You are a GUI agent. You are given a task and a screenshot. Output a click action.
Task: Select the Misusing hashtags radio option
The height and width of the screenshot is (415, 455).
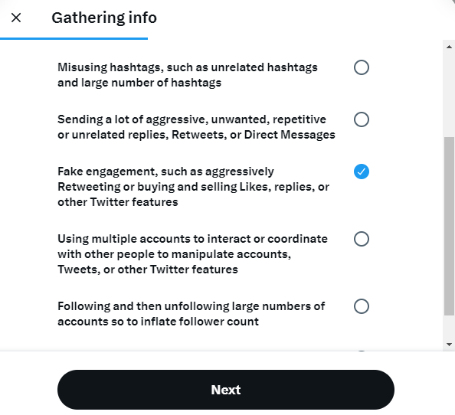pos(362,67)
